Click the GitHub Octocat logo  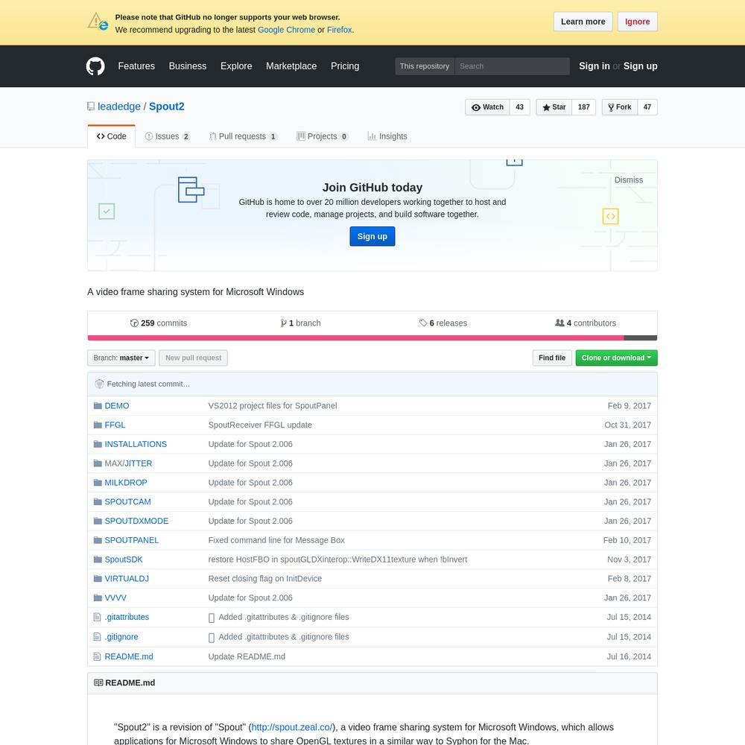tap(95, 66)
